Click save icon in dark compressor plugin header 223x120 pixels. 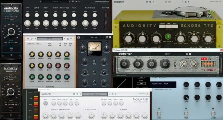107,37
